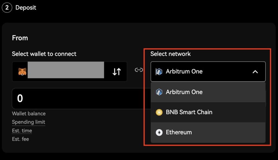This screenshot has height=160, width=278.
Task: Open the connected wallet selector box
Action: coord(69,72)
